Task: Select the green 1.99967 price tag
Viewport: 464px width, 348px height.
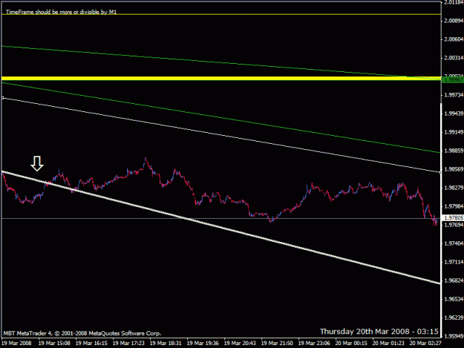Action: [x=453, y=80]
